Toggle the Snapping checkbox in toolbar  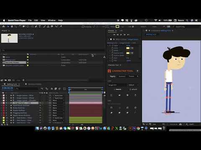coord(83,27)
